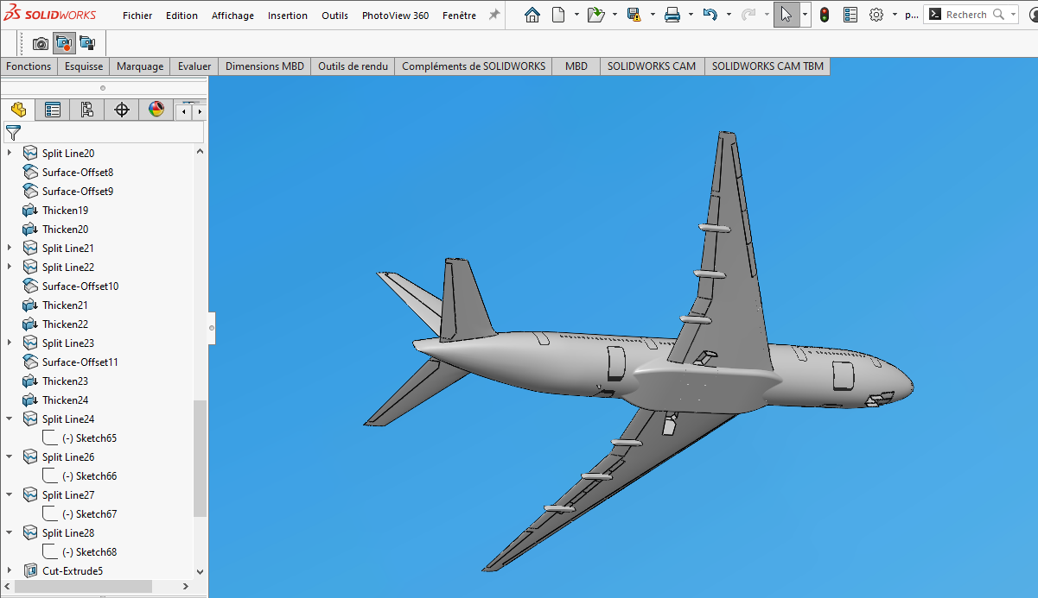Click the Undo arrow icon
The width and height of the screenshot is (1038, 598).
pyautogui.click(x=710, y=15)
